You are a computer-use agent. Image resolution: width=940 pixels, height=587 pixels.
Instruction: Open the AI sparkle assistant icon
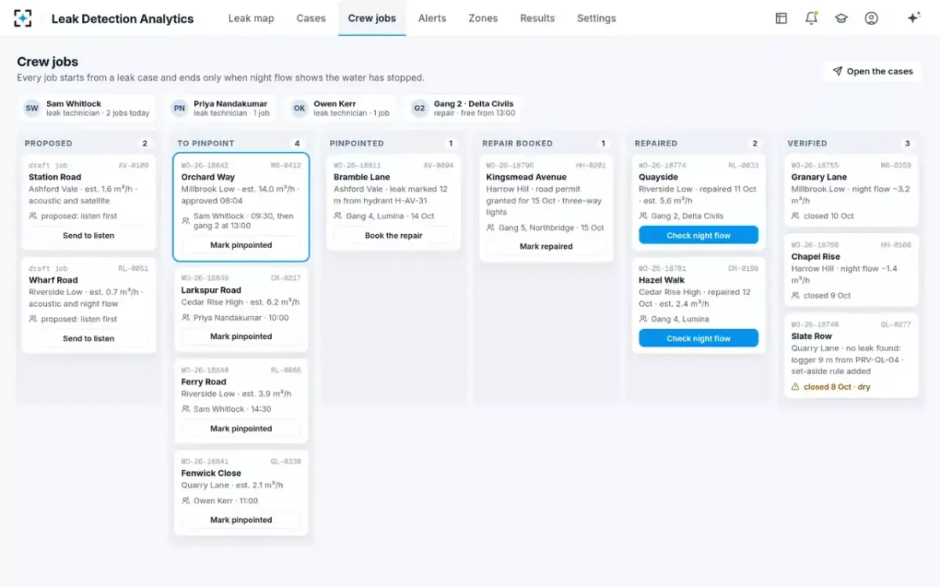913,18
